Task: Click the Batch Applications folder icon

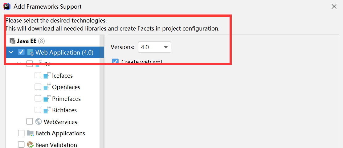Action: [30, 133]
